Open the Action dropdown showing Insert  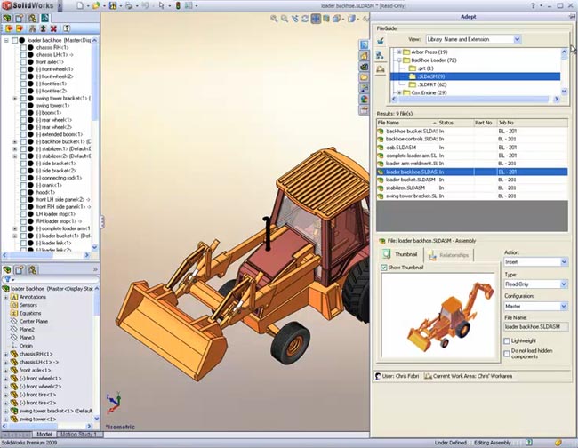click(x=564, y=262)
